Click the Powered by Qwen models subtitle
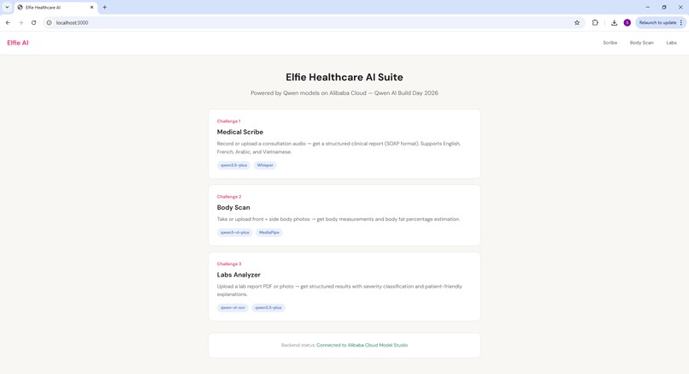The image size is (689, 374). tap(344, 92)
